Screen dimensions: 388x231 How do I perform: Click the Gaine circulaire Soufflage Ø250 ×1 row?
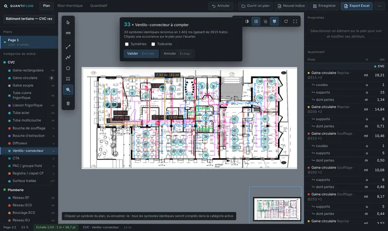346,197
